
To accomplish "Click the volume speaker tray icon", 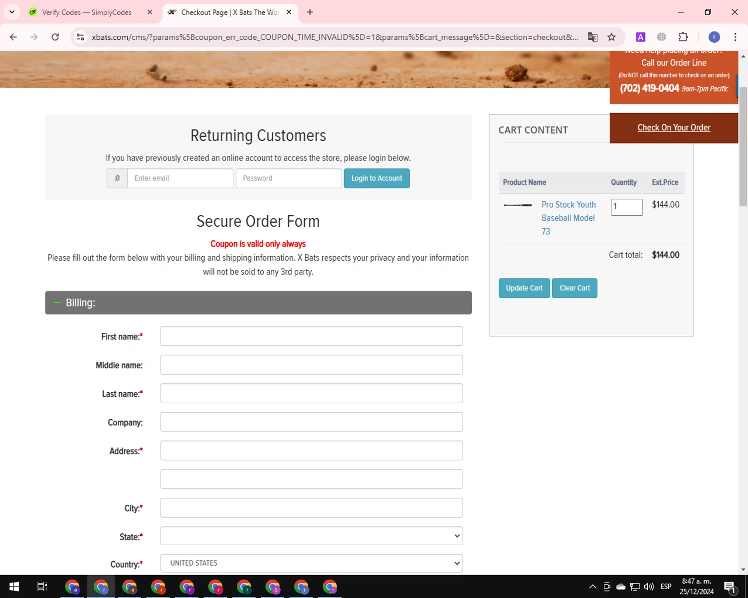I will point(649,587).
